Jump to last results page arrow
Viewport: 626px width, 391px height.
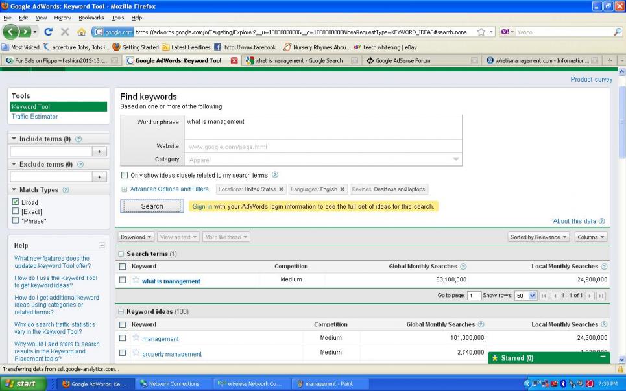point(601,296)
